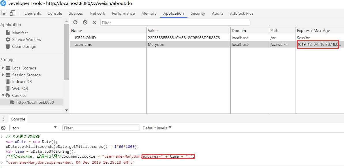Click the Service Workers gear icon
The image size is (344, 168).
(8, 39)
